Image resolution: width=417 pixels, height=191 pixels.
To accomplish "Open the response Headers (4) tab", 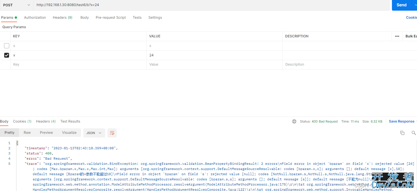I will point(46,121).
